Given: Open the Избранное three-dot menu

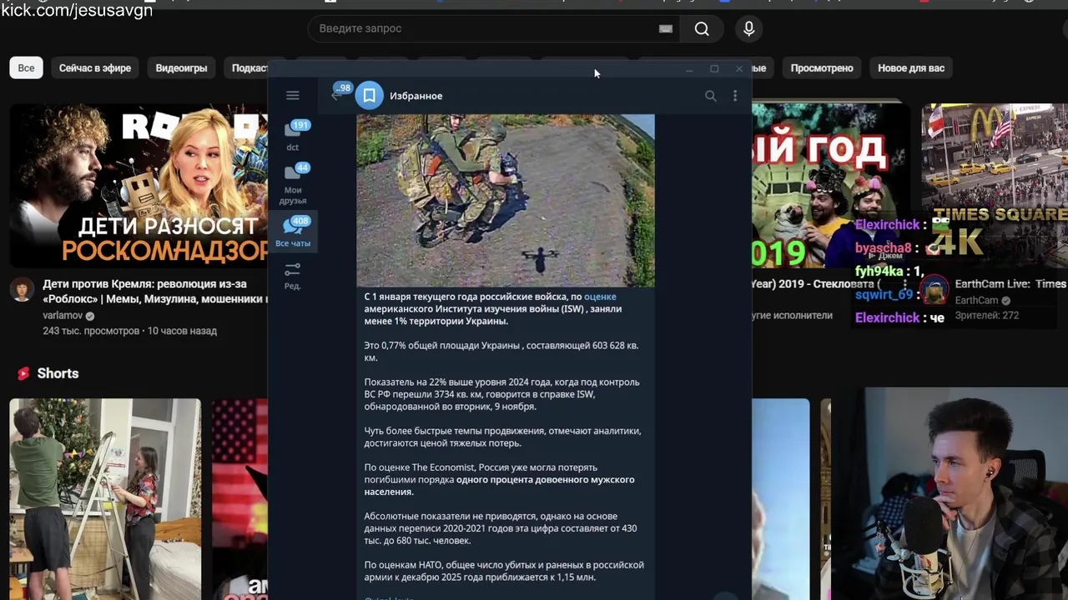Looking at the screenshot, I should (735, 96).
